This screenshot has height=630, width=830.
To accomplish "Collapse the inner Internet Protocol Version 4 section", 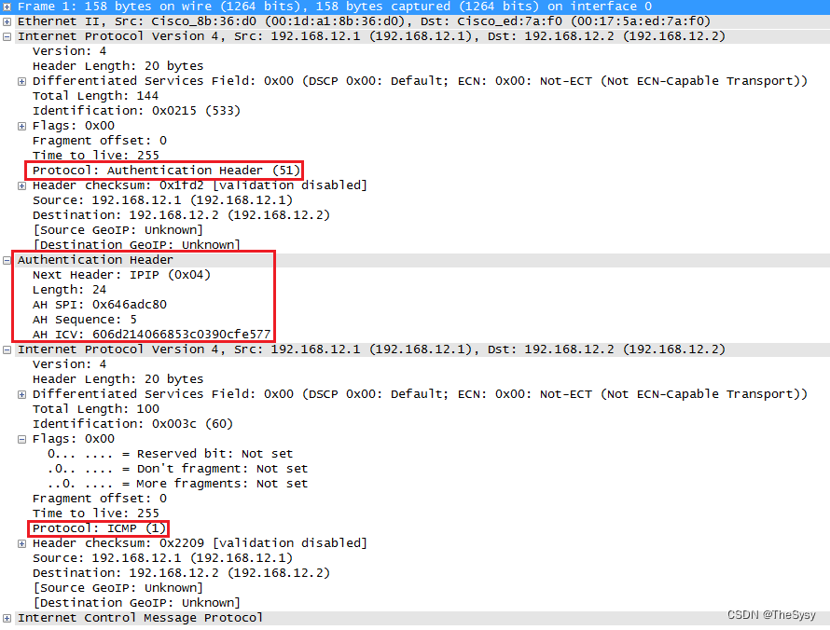I will (x=7, y=349).
